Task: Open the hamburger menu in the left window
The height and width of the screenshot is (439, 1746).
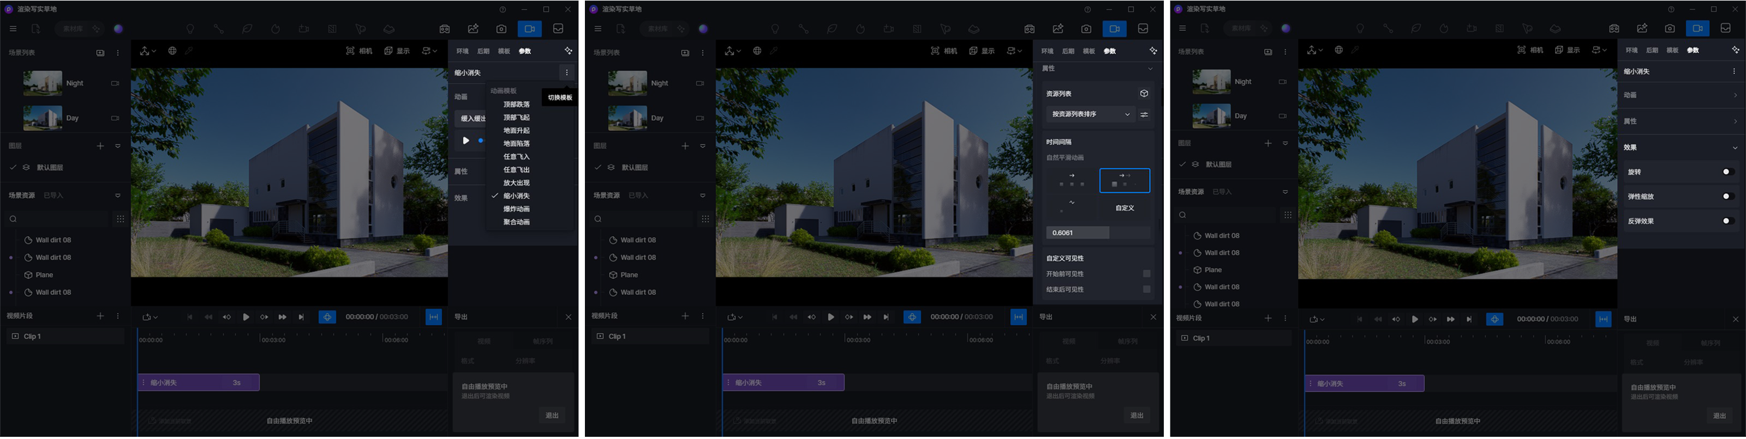Action: click(13, 29)
